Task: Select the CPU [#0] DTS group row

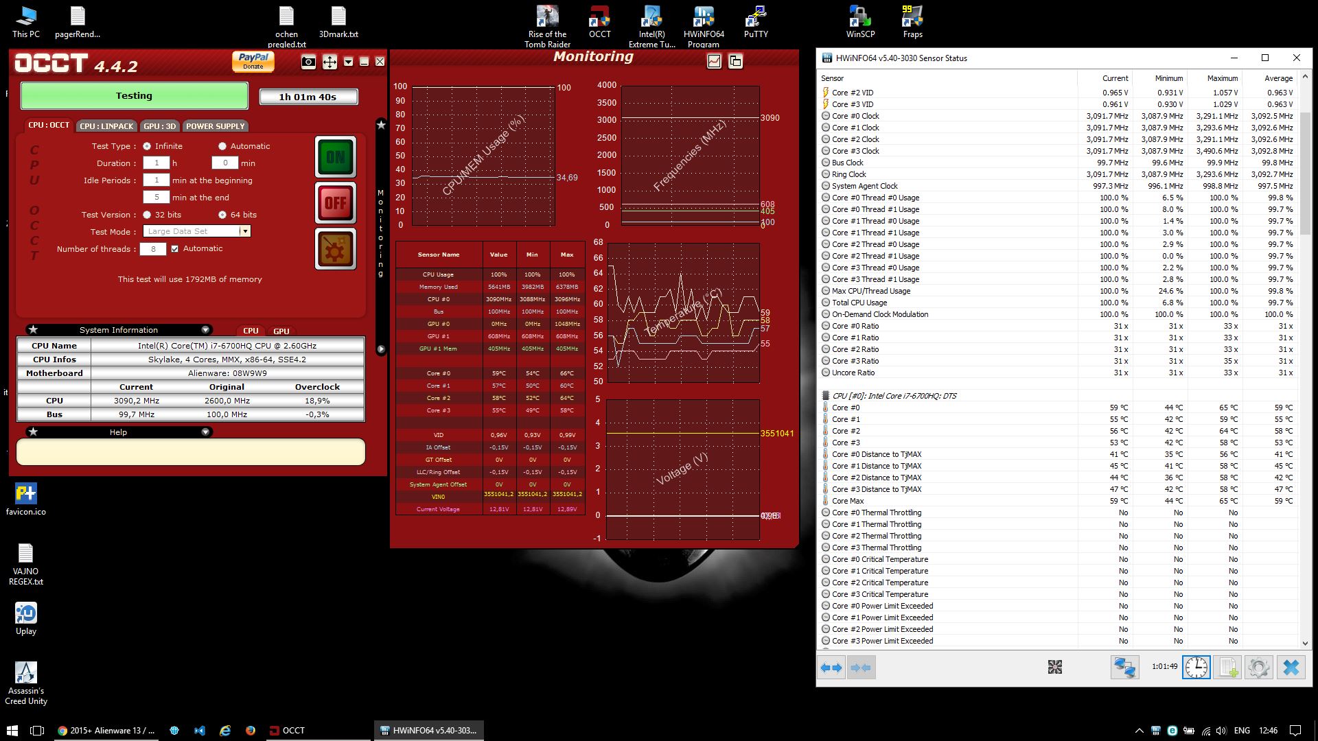Action: [1057, 396]
